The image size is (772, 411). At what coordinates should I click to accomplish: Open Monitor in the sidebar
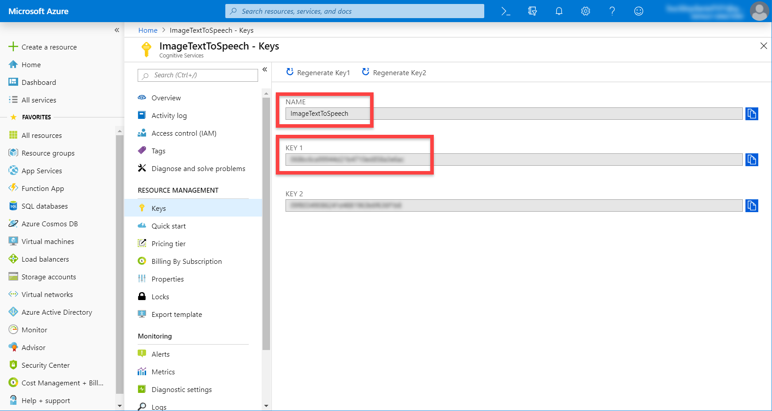pos(28,330)
